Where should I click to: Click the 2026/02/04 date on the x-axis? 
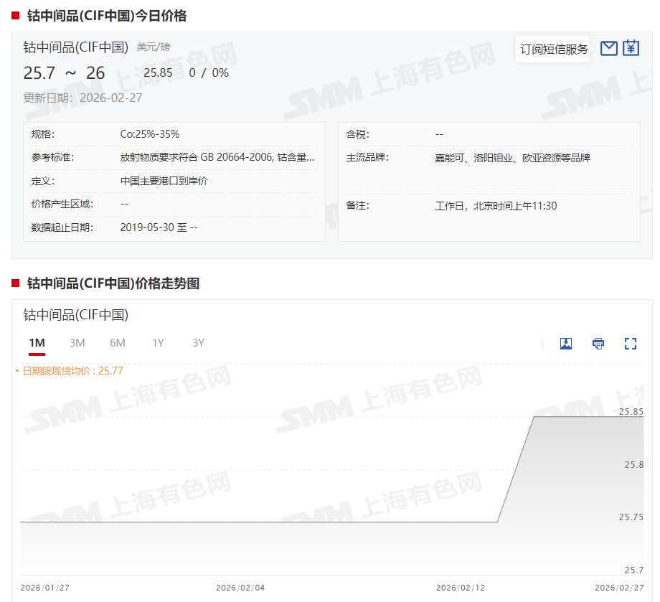[240, 588]
